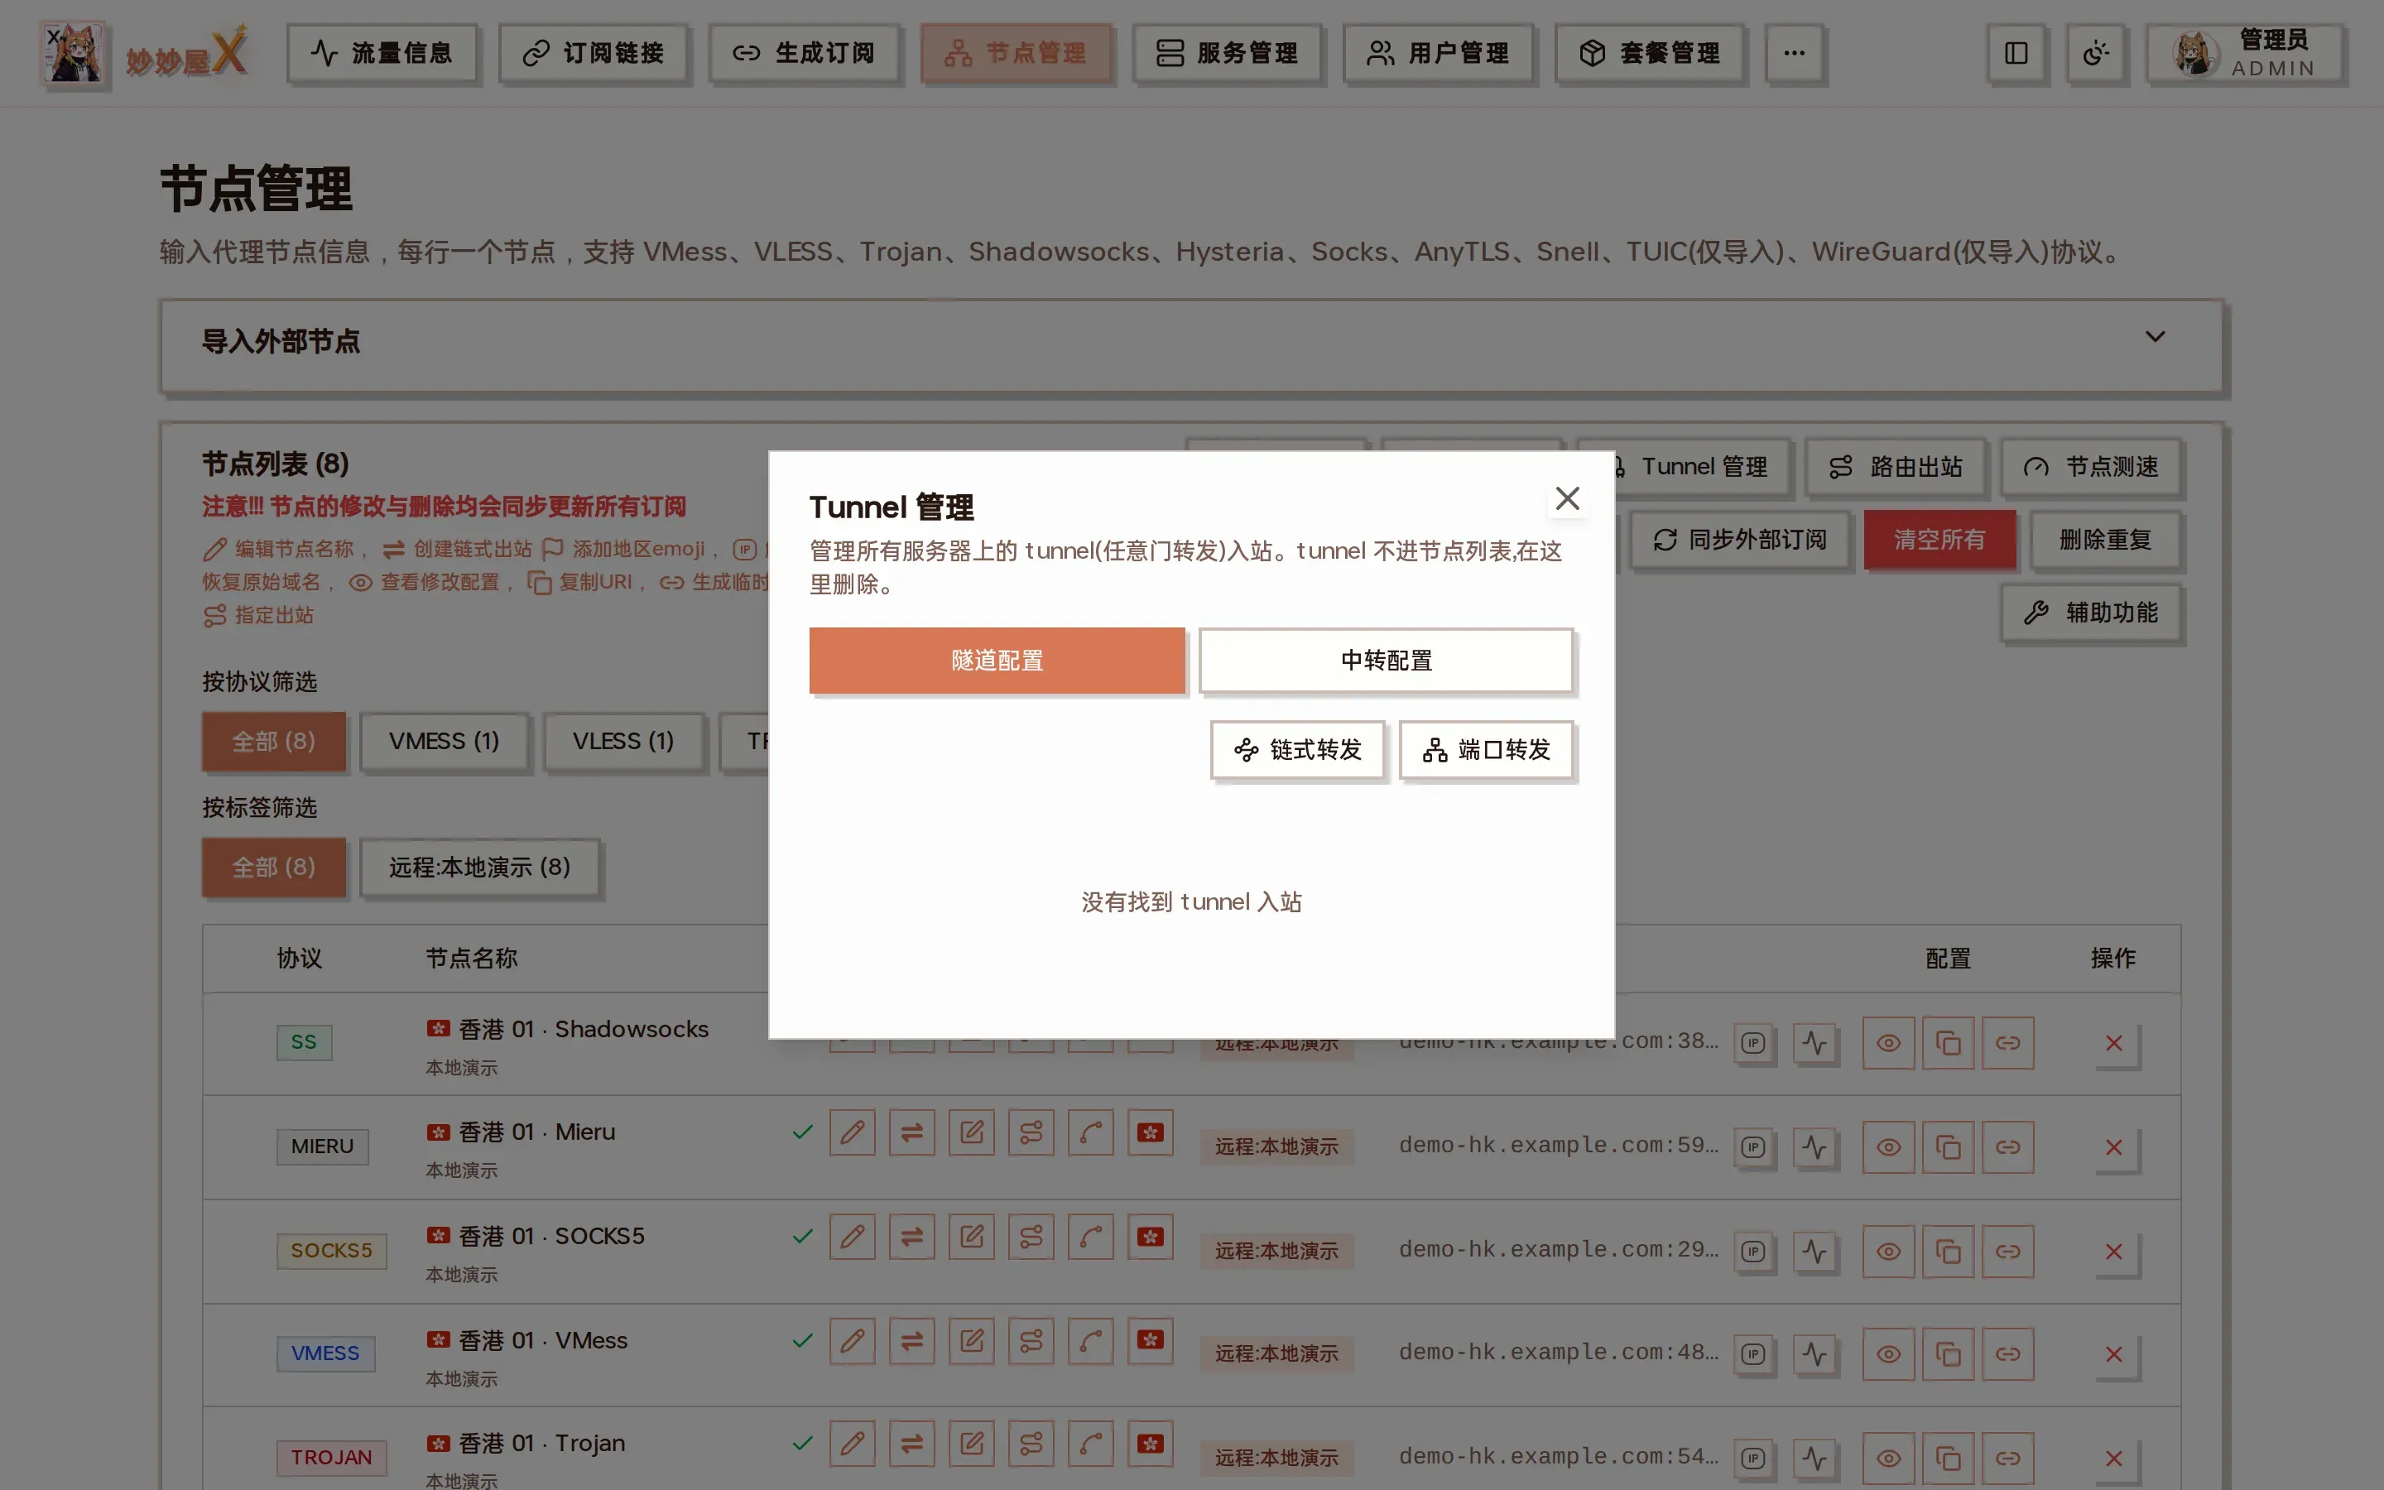
Task: Switch to the 中转配置 tab
Action: click(1386, 661)
